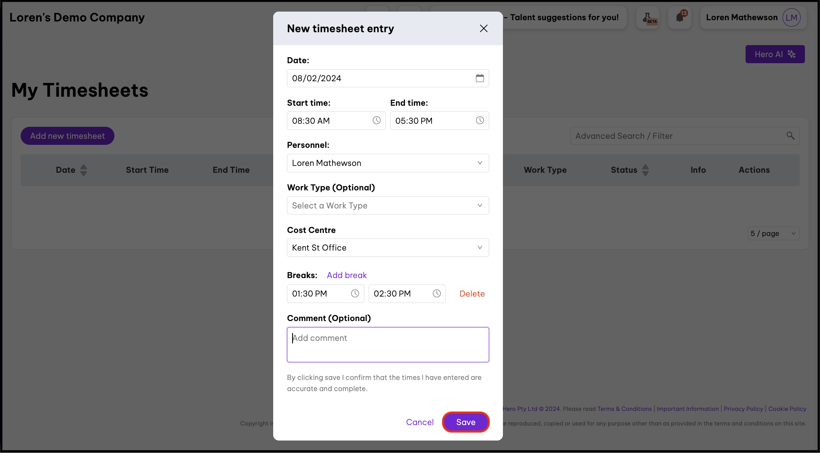Sort the table by Date column
The height and width of the screenshot is (453, 820).
coord(83,170)
